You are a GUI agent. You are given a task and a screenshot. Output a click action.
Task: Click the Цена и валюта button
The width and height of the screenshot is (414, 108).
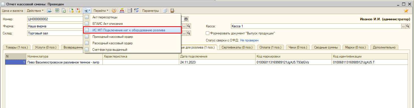pyautogui.click(x=12, y=11)
